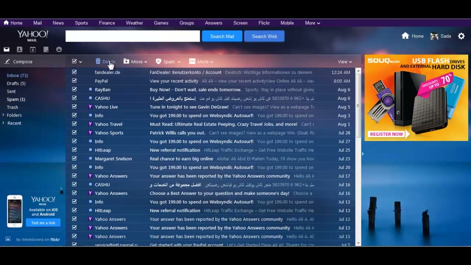Click the Yahoo Y icon next to Yahoo Live

click(x=90, y=107)
